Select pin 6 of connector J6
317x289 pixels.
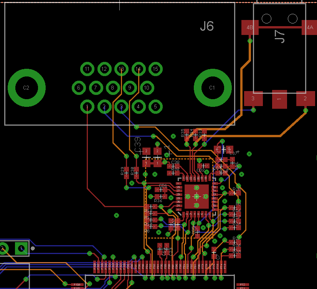coord(79,88)
